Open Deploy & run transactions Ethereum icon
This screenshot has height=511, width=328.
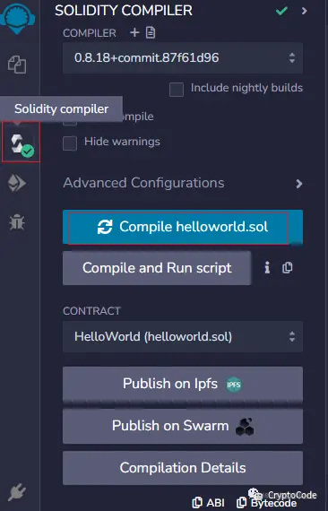[x=17, y=183]
